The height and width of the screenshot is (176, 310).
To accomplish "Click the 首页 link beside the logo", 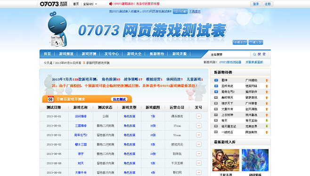I will (x=76, y=4).
